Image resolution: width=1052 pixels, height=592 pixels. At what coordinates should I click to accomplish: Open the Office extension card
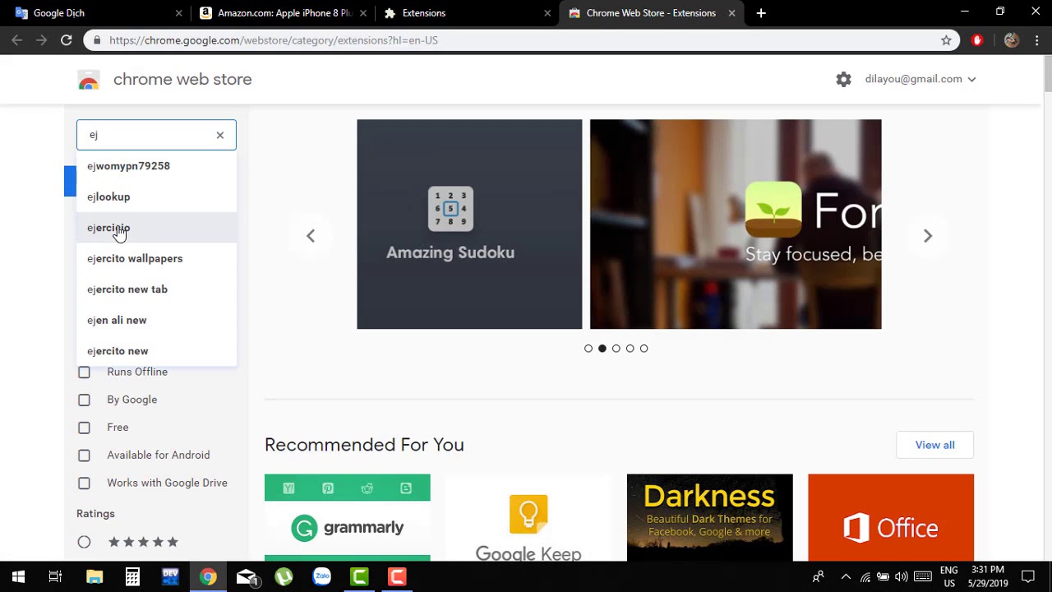(891, 517)
